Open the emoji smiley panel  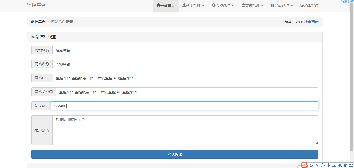[323, 165]
